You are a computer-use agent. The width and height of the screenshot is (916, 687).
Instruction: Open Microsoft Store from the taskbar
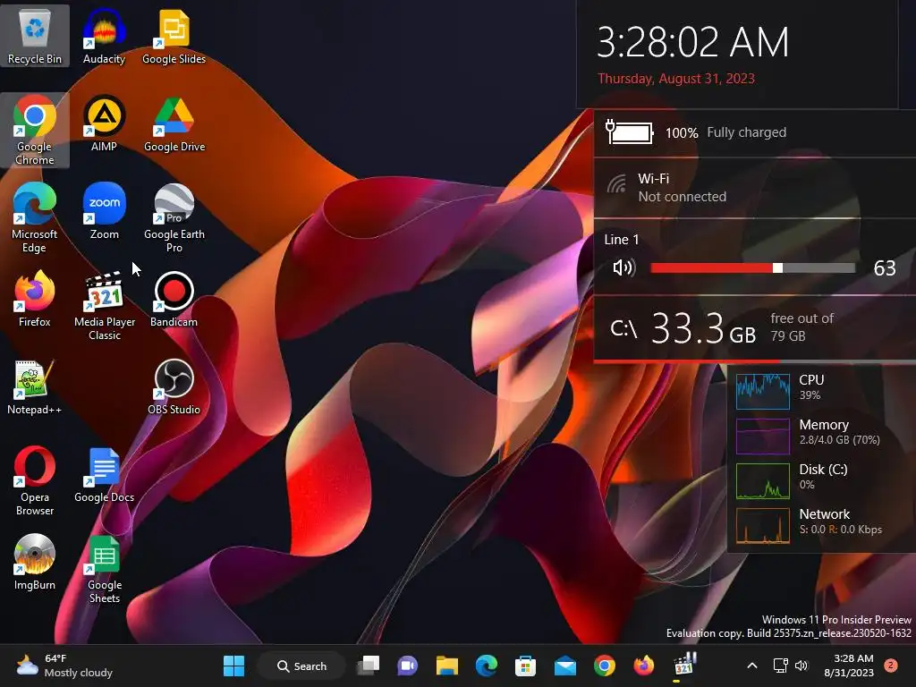point(525,666)
